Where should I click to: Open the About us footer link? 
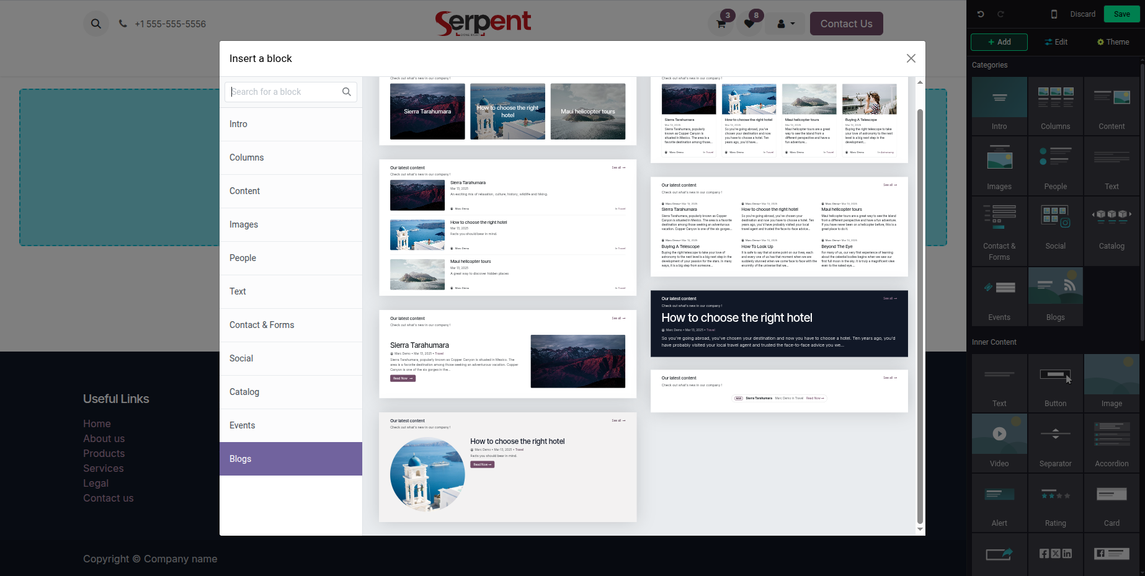click(104, 438)
